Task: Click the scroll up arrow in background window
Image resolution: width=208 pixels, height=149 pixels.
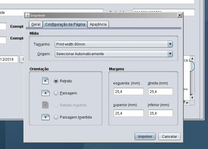Action: point(192,58)
